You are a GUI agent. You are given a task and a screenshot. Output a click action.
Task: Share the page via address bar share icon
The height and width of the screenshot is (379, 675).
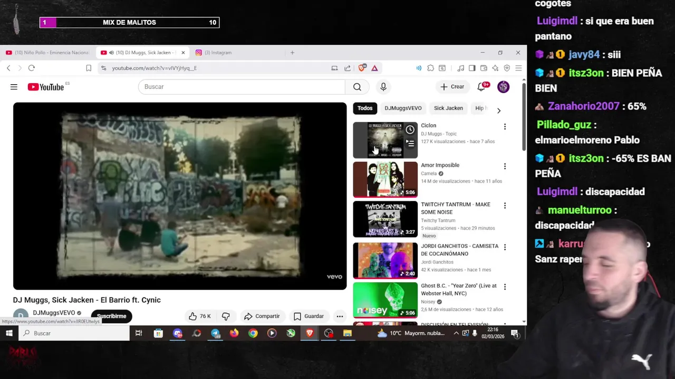[348, 68]
